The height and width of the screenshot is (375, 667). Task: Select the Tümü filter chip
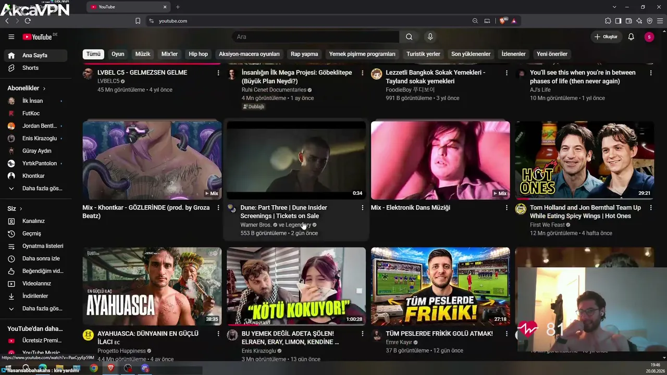click(x=93, y=54)
